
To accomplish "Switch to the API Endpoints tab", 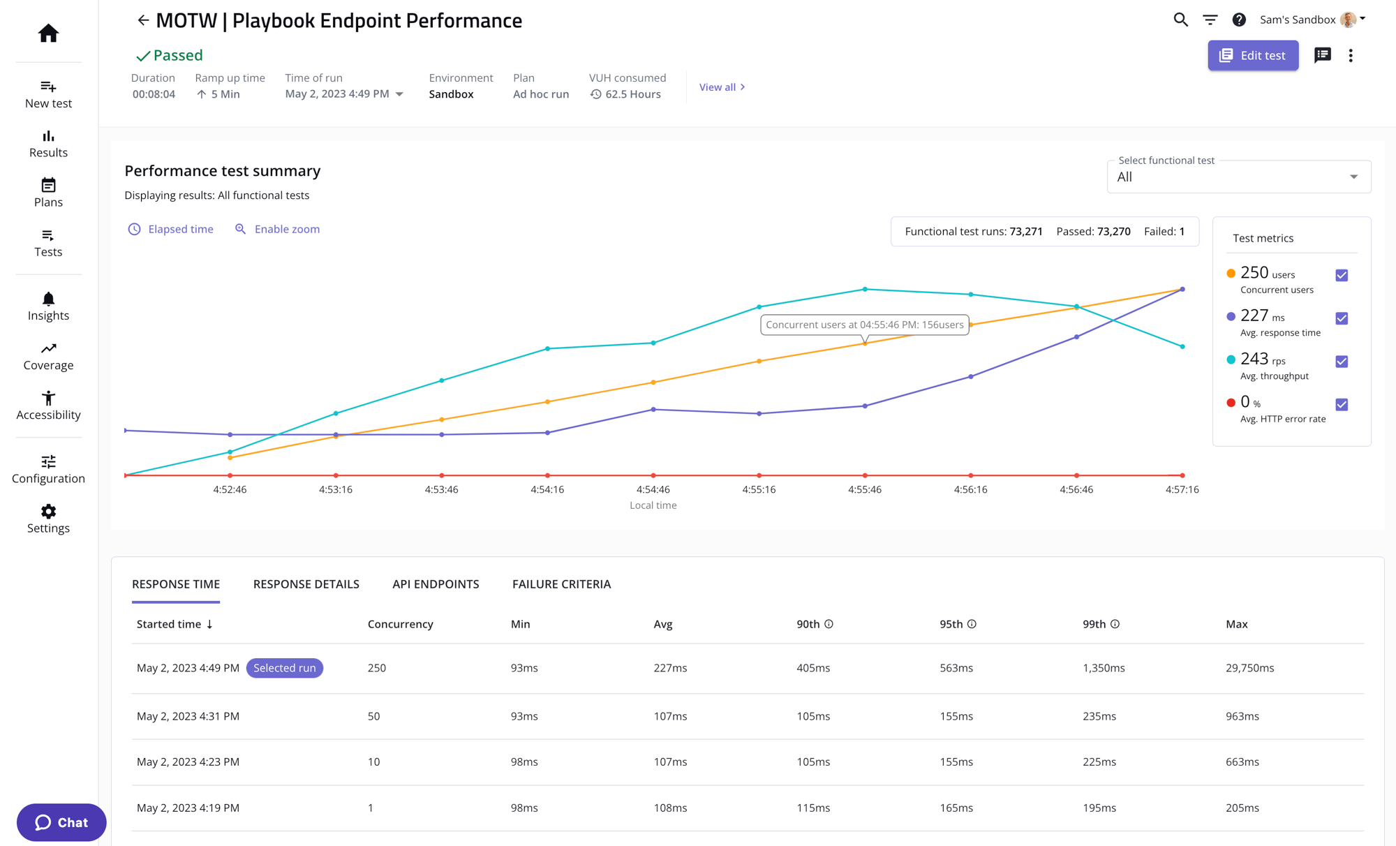I will (436, 584).
